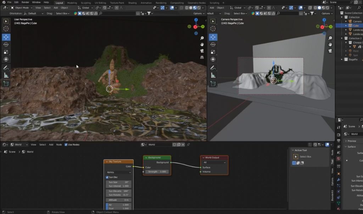Toggle snapping magnet in left viewport header
The width and height of the screenshot is (363, 214).
(105, 8)
